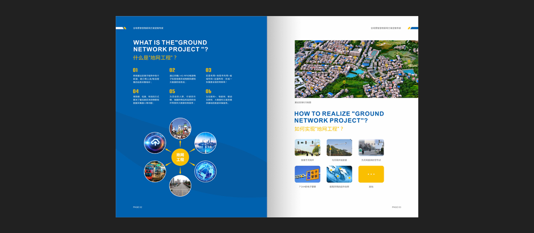Image resolution: width=534 pixels, height=233 pixels.
Task: Click the yellow number 01 item
Action: click(x=135, y=70)
